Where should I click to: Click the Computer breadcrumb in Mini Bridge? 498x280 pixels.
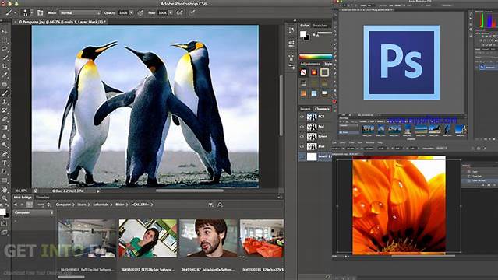click(x=63, y=205)
